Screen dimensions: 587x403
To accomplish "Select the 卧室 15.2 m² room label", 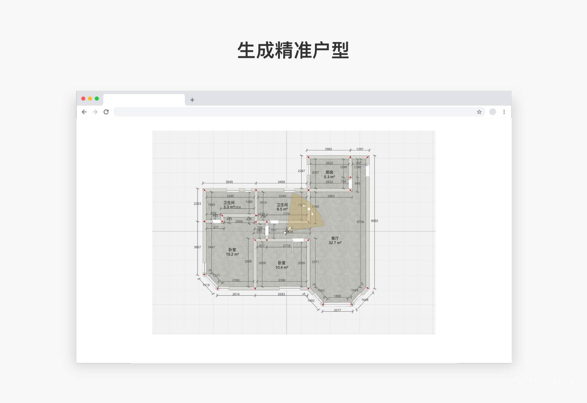I will point(232,252).
